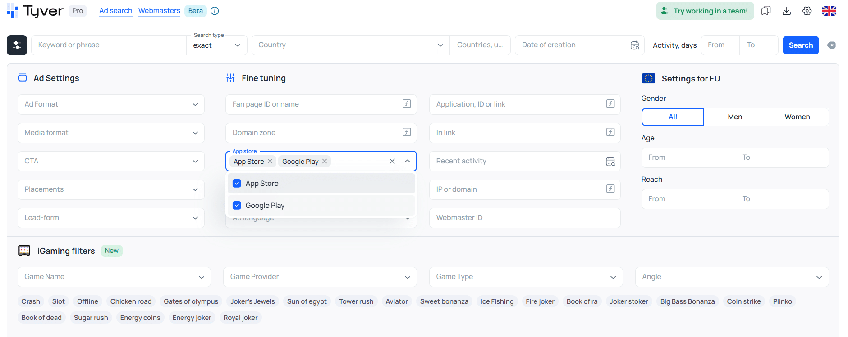848x337 pixels.
Task: Uncheck the App Store checkbox
Action: click(x=237, y=184)
